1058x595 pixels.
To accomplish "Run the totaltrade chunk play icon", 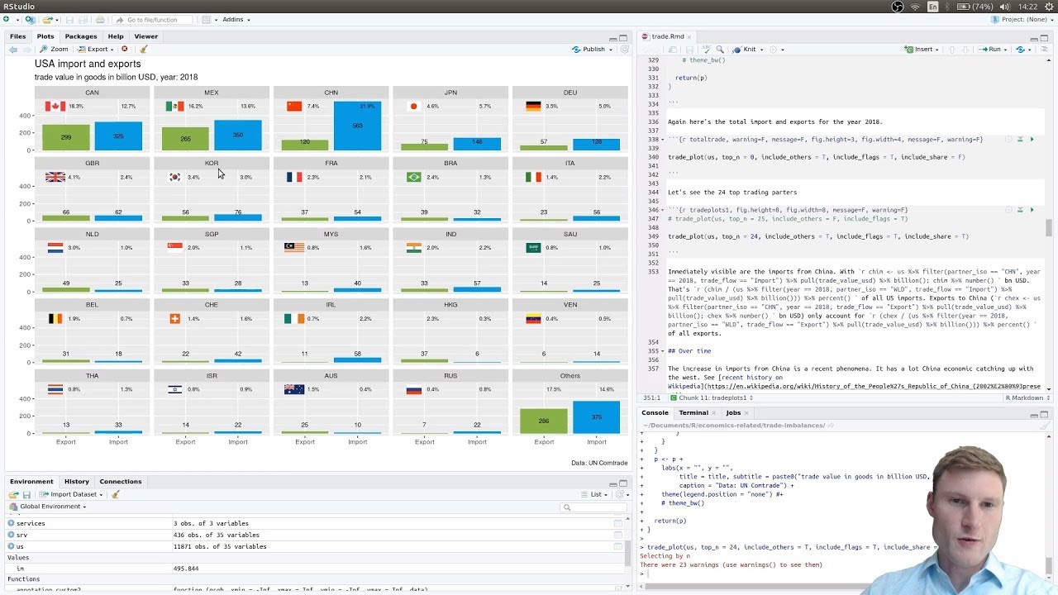I will [1032, 140].
